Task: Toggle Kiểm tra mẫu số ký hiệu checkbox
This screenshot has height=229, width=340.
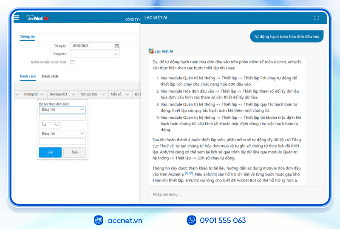Action: pyautogui.click(x=72, y=62)
